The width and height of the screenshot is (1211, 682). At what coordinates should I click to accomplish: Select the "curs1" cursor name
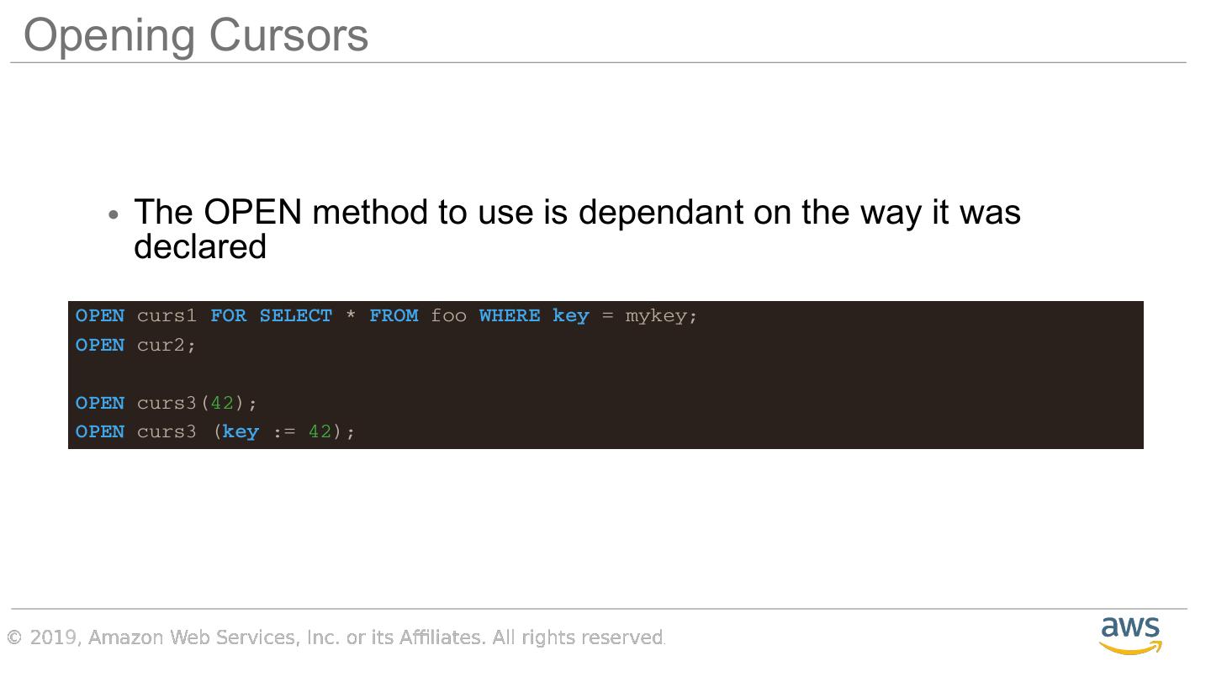click(x=167, y=316)
